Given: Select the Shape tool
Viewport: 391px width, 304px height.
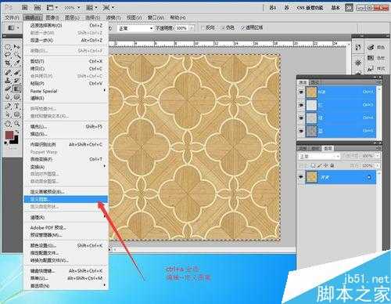Looking at the screenshot, I should point(17,114).
